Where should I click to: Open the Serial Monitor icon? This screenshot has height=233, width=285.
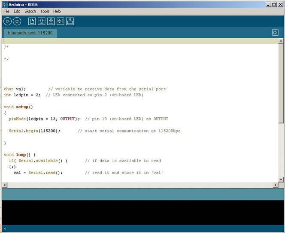pos(70,21)
